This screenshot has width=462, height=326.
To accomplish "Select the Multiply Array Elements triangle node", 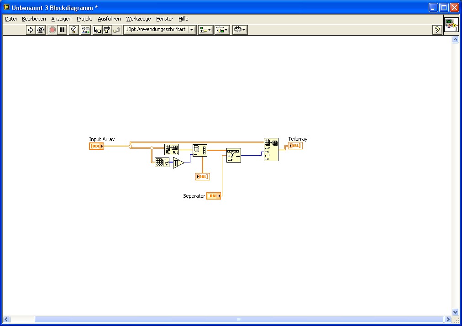I will tap(178, 163).
